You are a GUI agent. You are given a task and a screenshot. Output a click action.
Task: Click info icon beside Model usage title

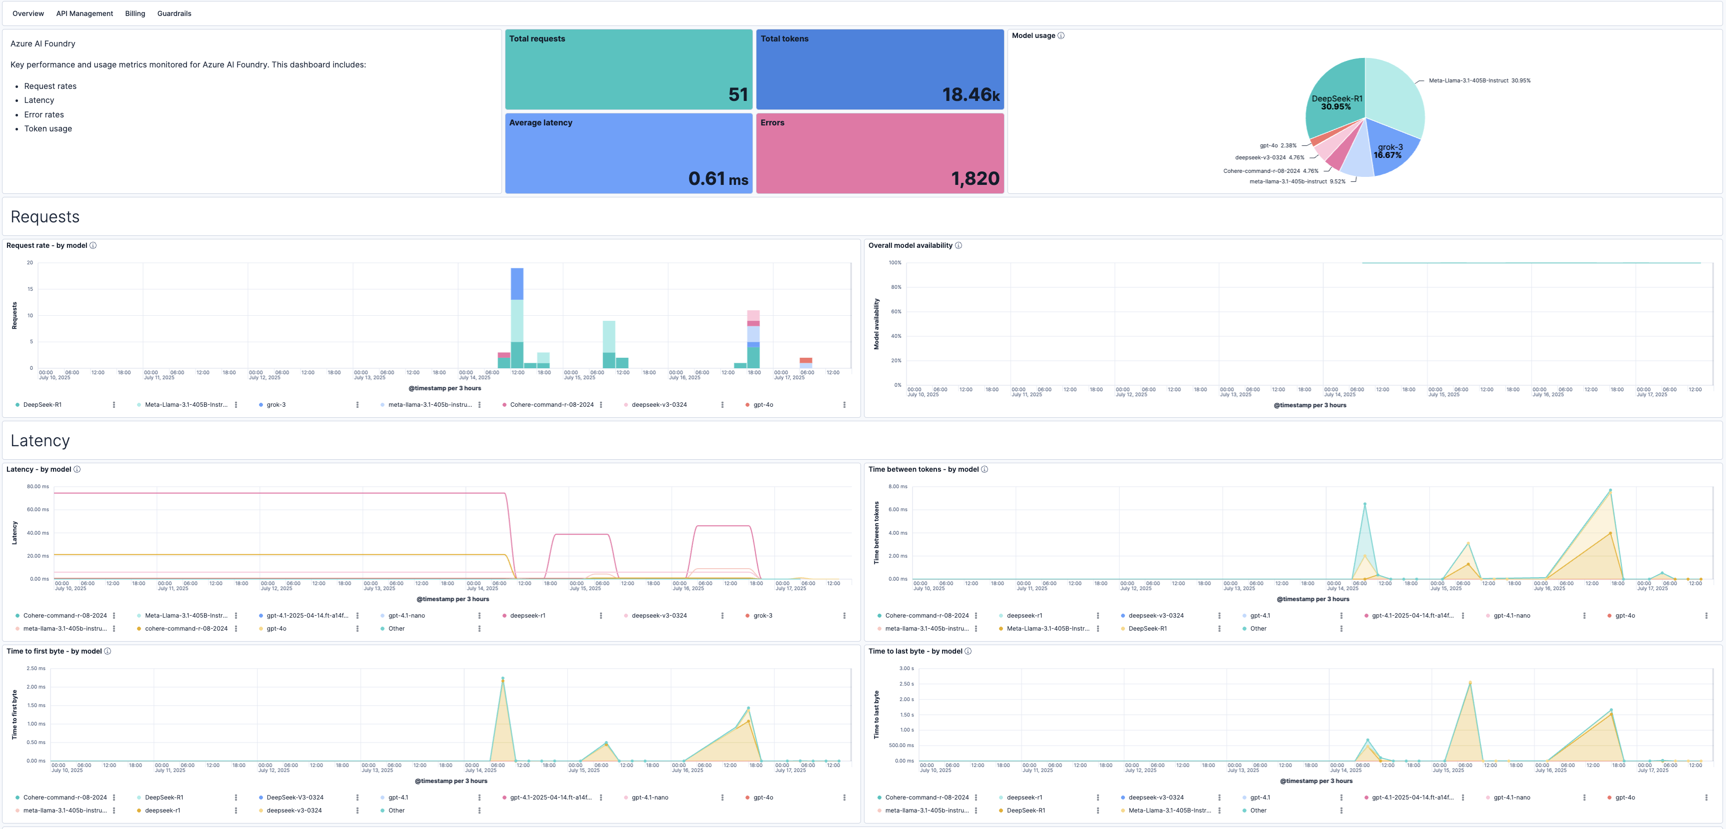click(1060, 35)
